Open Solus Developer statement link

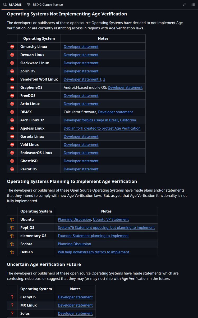[x=75, y=313]
